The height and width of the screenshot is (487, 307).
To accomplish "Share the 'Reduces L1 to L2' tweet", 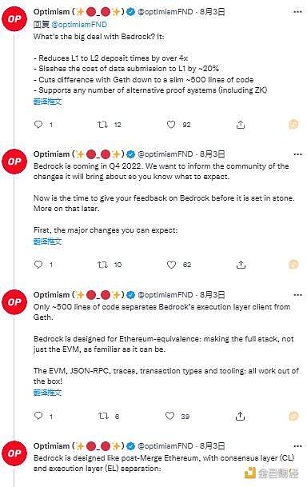I will pos(241,125).
